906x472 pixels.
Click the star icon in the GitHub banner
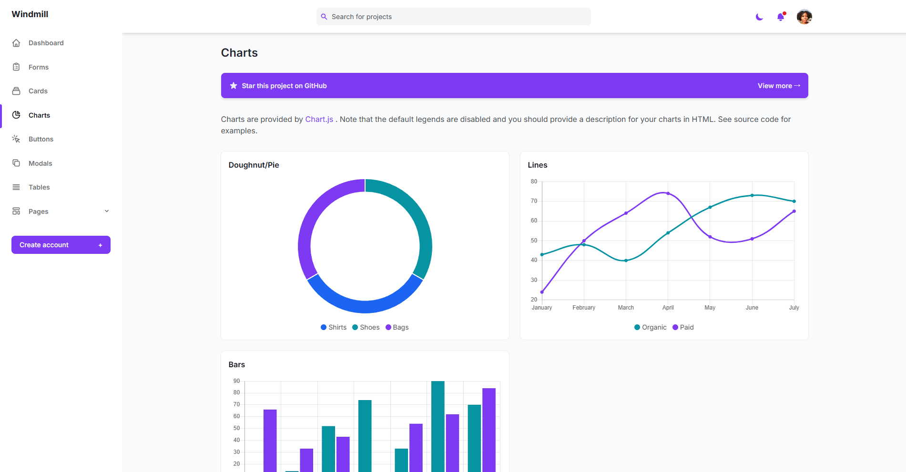coord(234,86)
